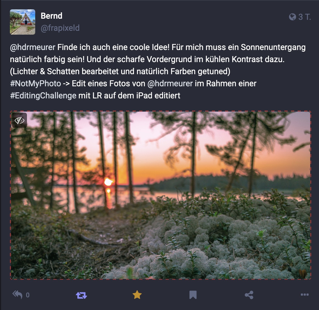This screenshot has width=319, height=310.
Task: Bookmark this post with the bookmark icon
Action: [x=193, y=295]
